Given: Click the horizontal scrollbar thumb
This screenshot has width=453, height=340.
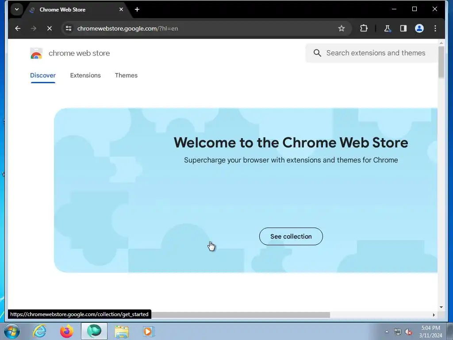Looking at the screenshot, I should point(241,315).
